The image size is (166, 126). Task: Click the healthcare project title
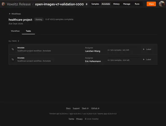tap(20, 20)
